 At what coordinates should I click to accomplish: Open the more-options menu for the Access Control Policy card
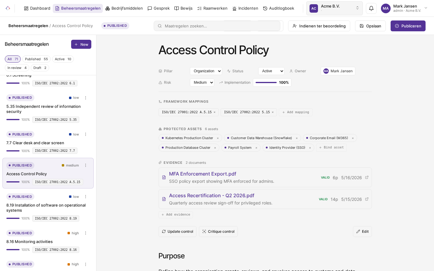pos(86,165)
